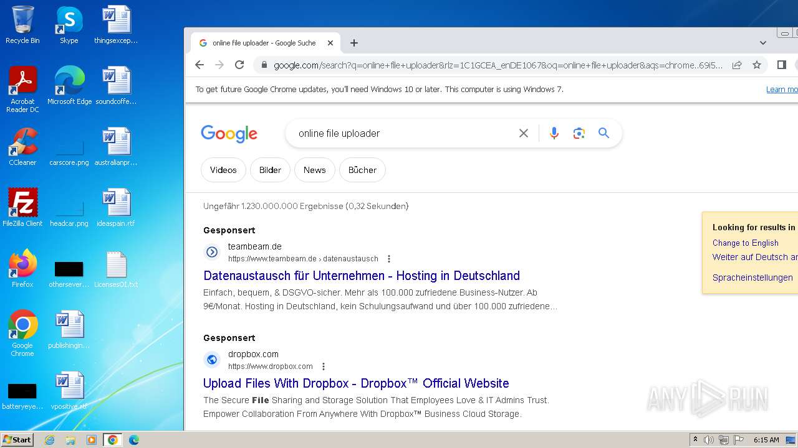Open the Chrome tab search dropdown
Image resolution: width=798 pixels, height=448 pixels.
coord(763,43)
